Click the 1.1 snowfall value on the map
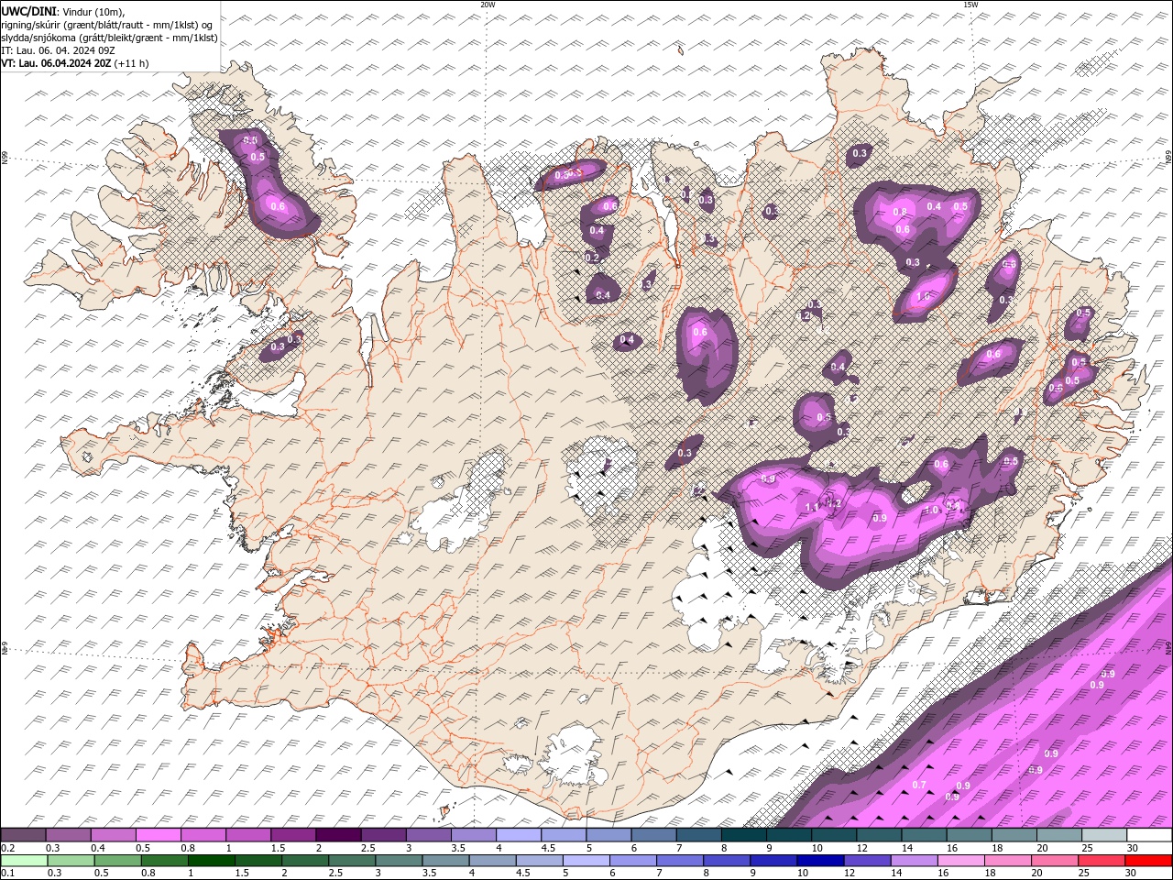The height and width of the screenshot is (880, 1173). click(811, 508)
